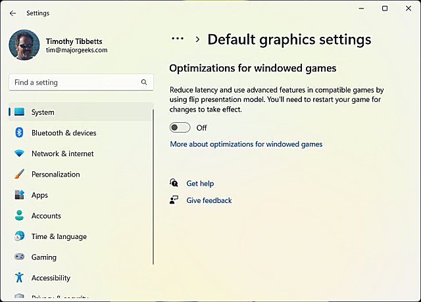Toggle Optimizations for windowed games switch
421x302 pixels.
click(x=180, y=128)
